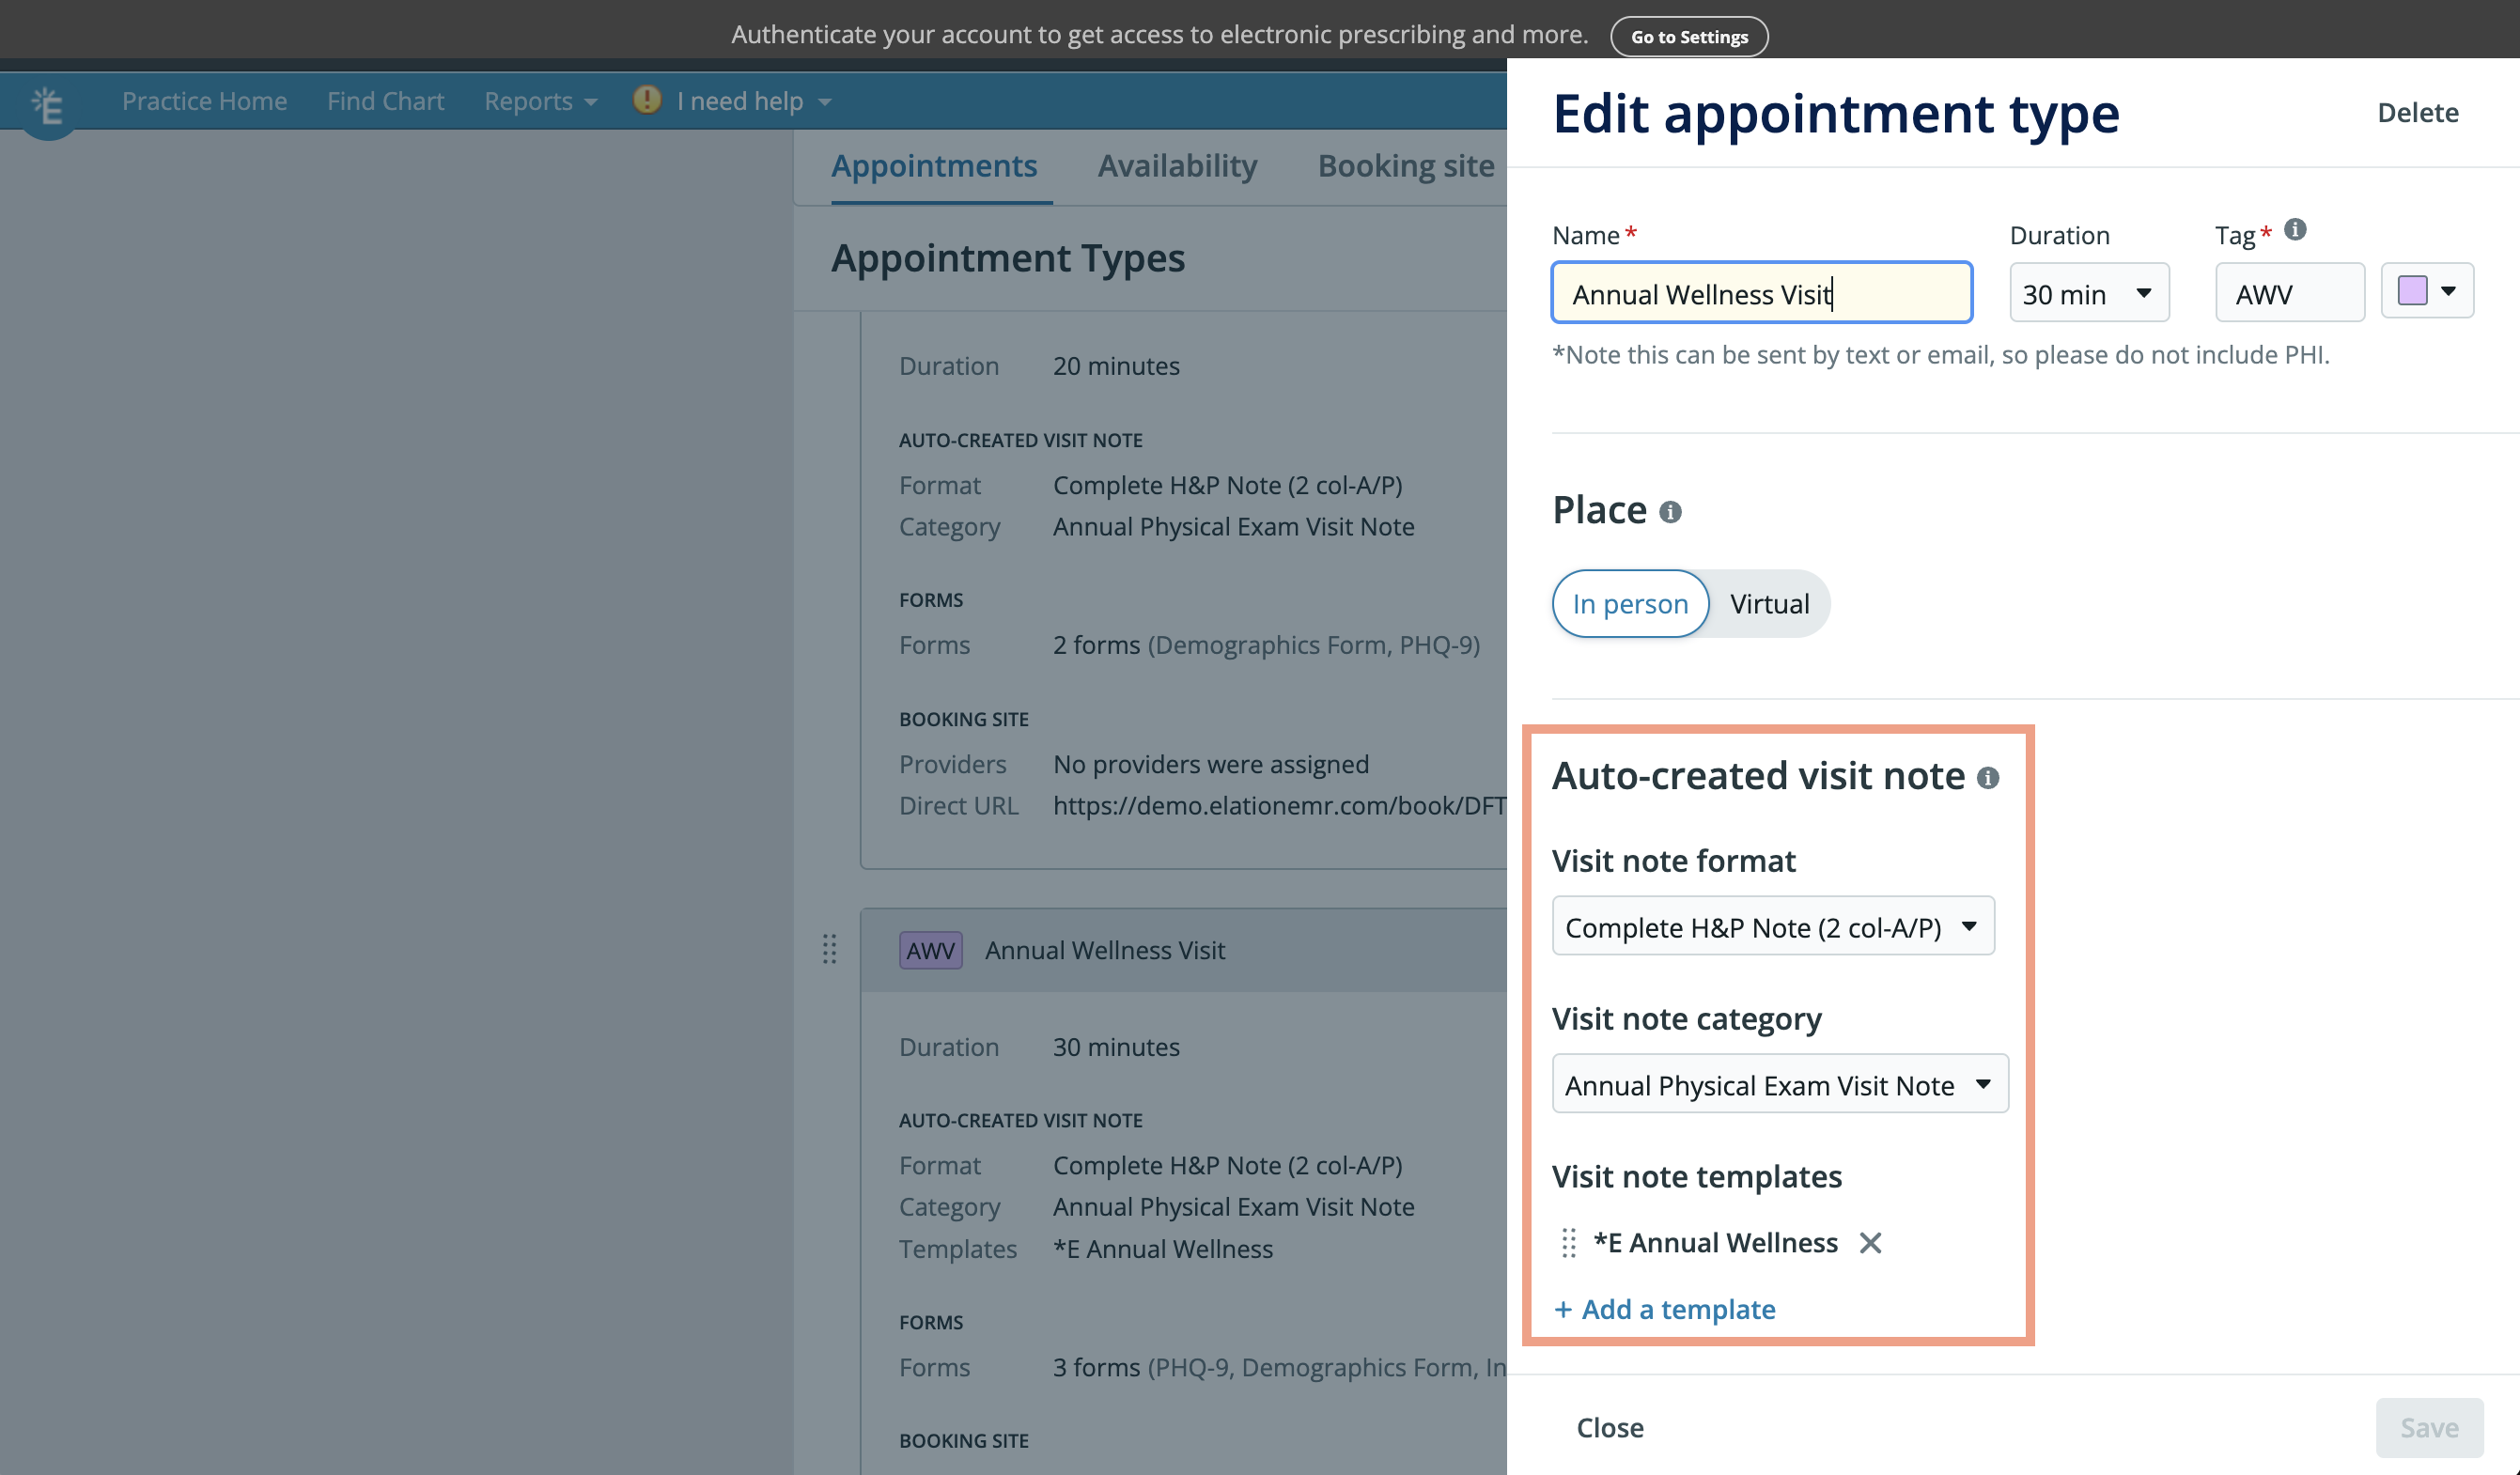2520x1475 pixels.
Task: Click the AWV tag badge on the appointment card
Action: point(930,950)
